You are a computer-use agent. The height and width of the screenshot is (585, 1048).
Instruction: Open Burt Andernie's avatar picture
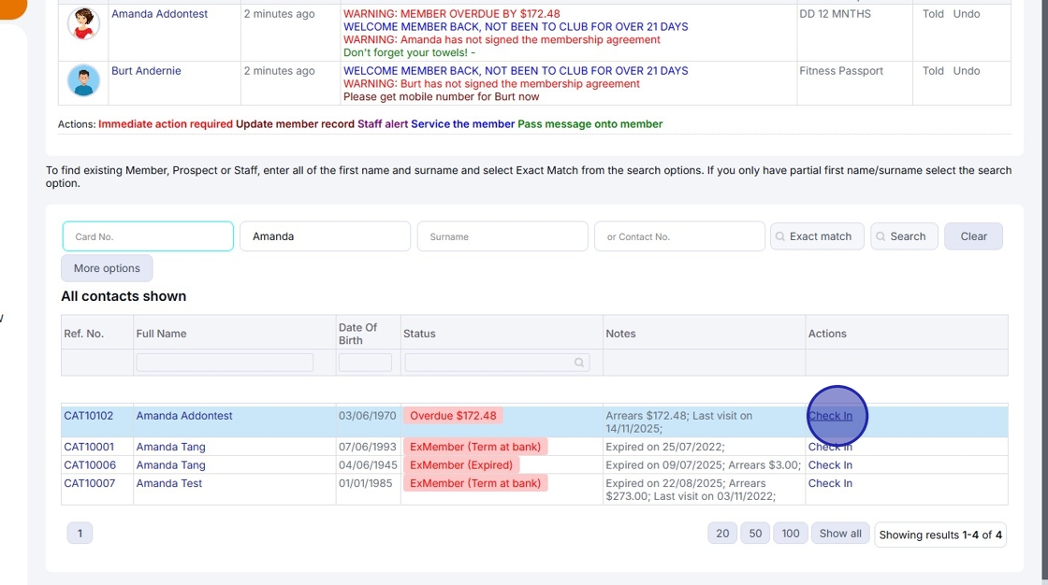click(x=83, y=80)
